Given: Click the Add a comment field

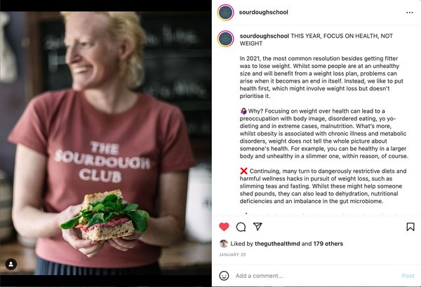Looking at the screenshot, I should (317, 276).
